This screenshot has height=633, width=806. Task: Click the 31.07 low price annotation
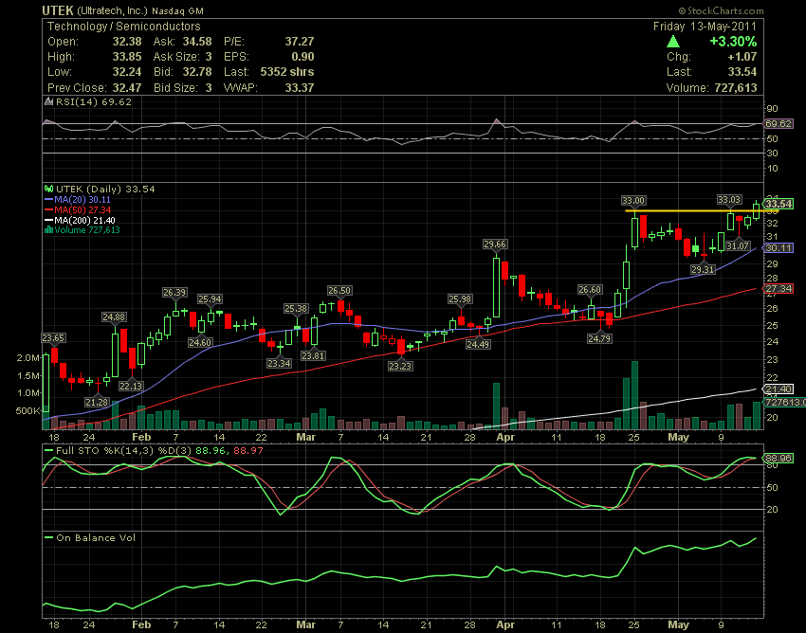[x=738, y=246]
